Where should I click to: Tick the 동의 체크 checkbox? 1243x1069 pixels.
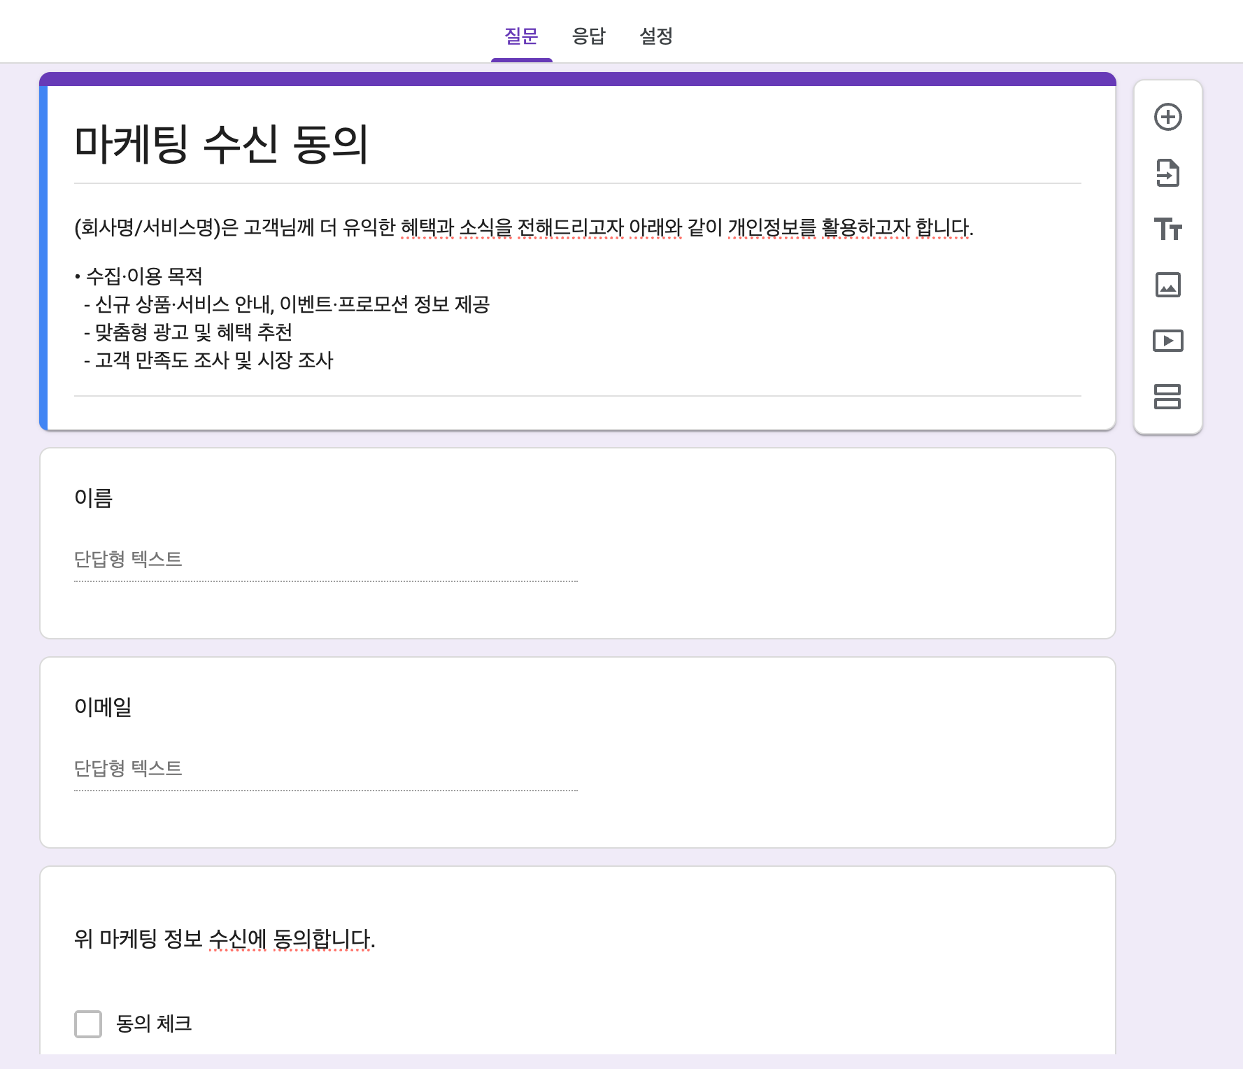[88, 1024]
